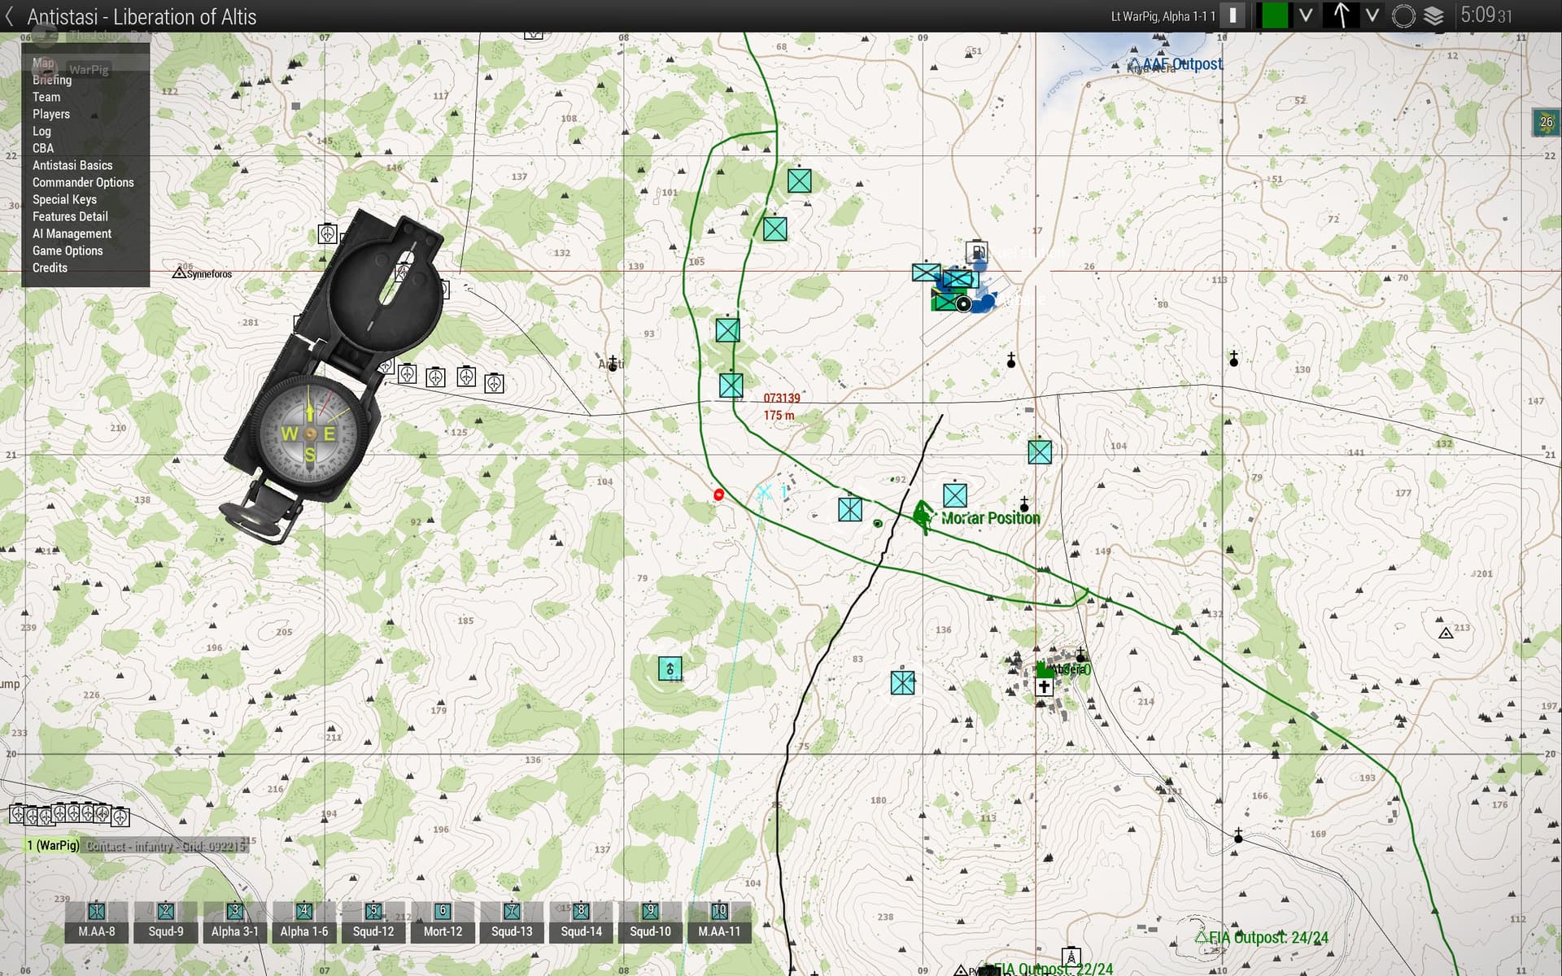Click the hospital cross icon in town
Image resolution: width=1562 pixels, height=976 pixels.
(x=1044, y=687)
